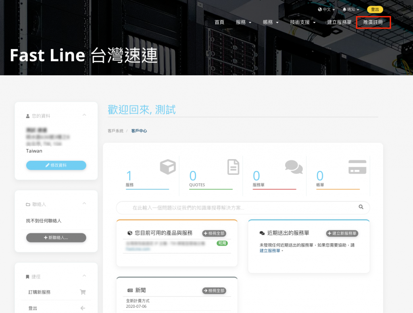The height and width of the screenshot is (313, 413).
Task: Click the 您目前可用的產品與服務 heading
Action: [164, 233]
